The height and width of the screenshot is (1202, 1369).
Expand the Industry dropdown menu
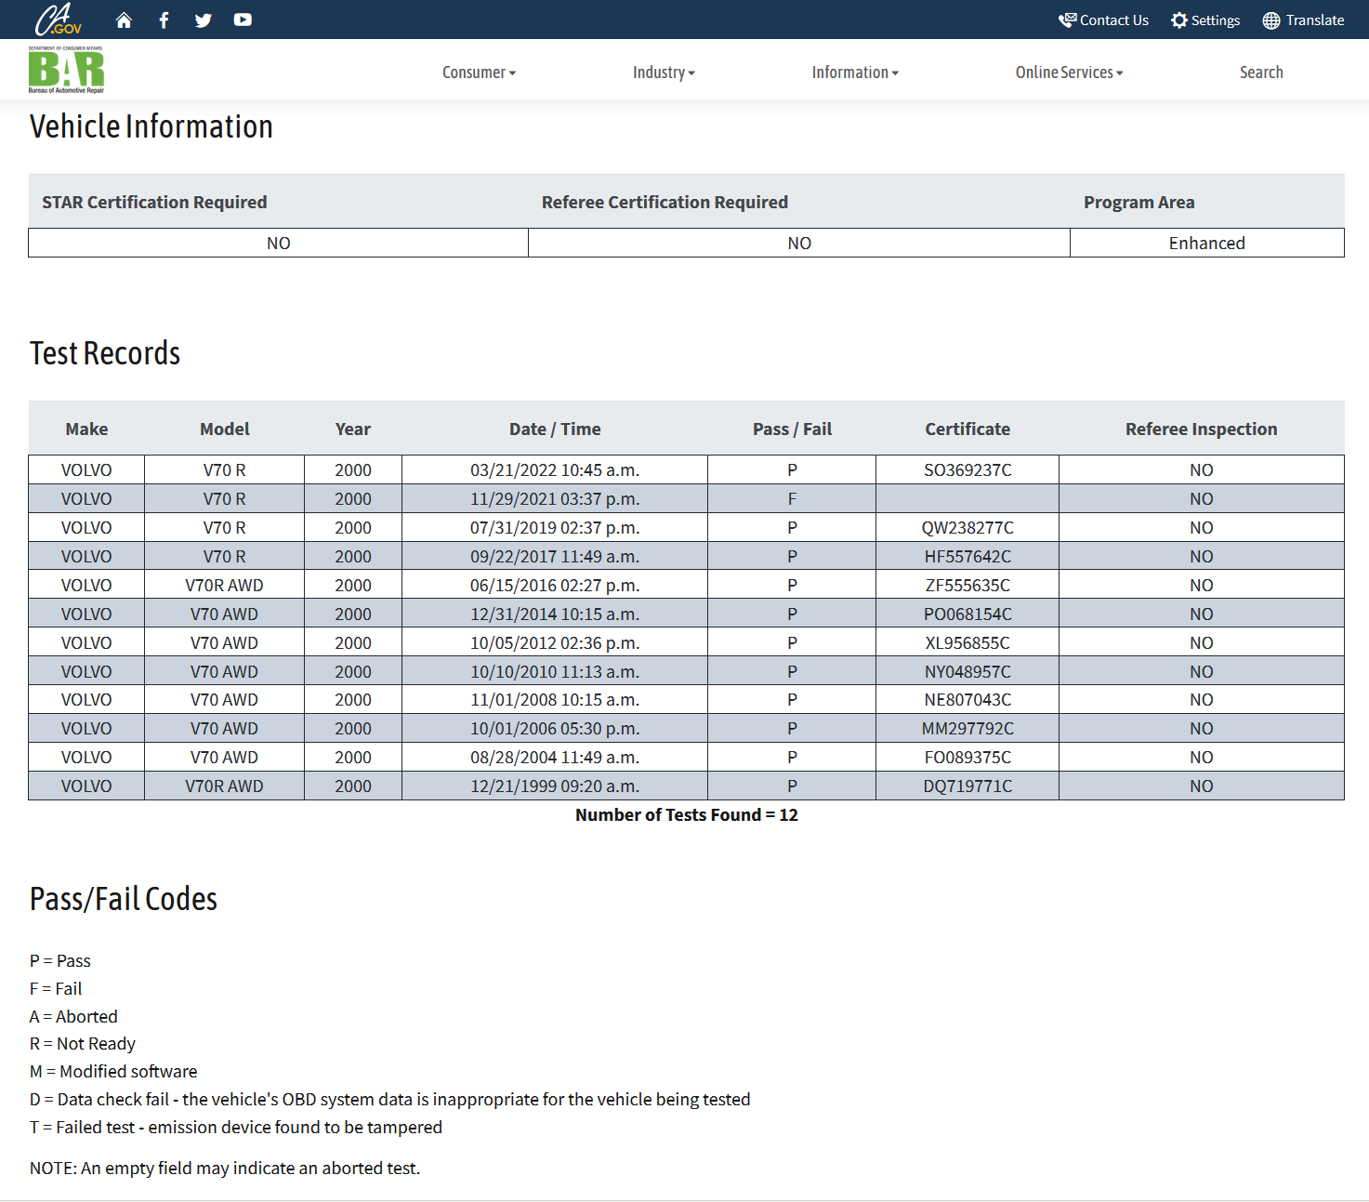[x=664, y=73]
